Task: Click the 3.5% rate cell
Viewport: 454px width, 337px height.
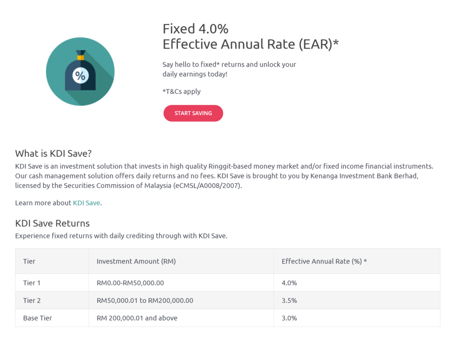Action: click(289, 301)
